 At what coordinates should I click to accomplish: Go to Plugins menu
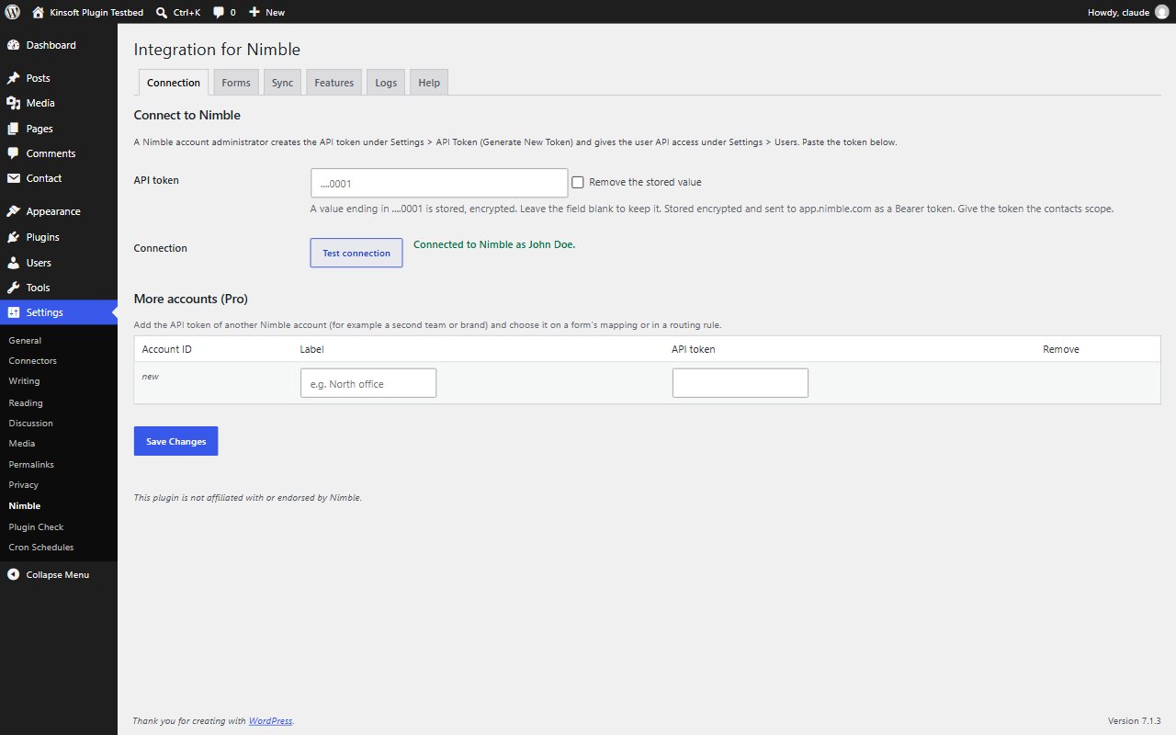point(59,237)
